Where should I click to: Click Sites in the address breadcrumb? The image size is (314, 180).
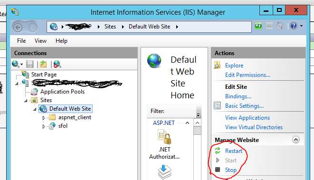point(110,27)
